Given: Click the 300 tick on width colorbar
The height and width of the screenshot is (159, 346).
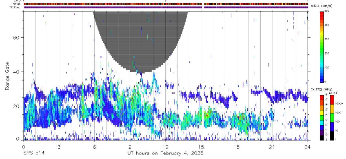Looking at the screenshot, I should (327, 39).
